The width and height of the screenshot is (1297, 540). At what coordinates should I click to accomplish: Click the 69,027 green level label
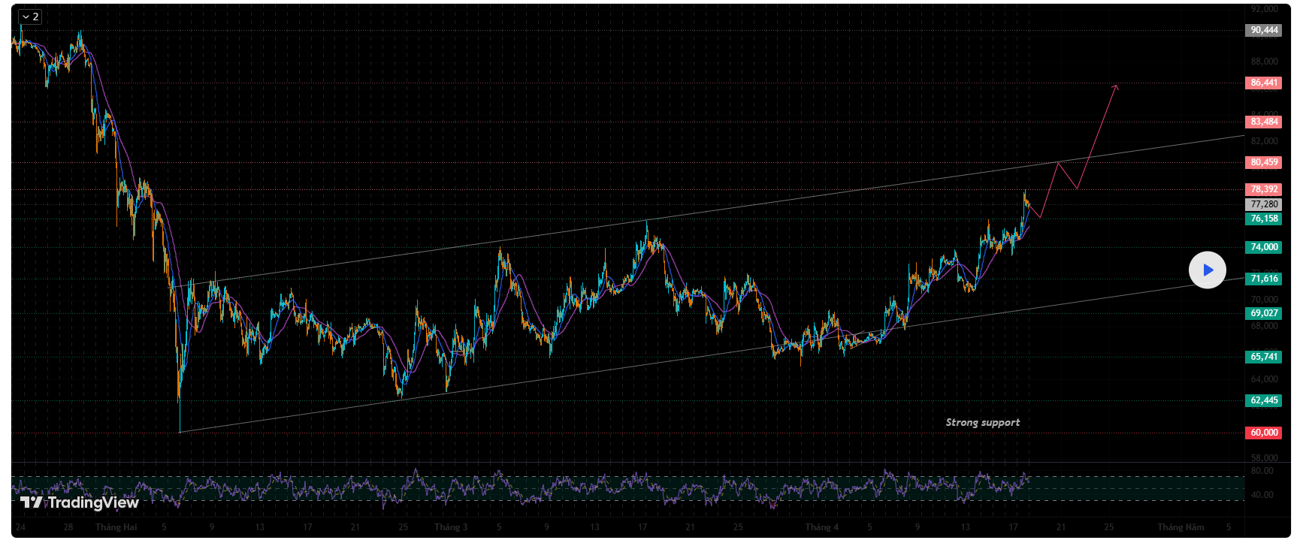(x=1263, y=313)
